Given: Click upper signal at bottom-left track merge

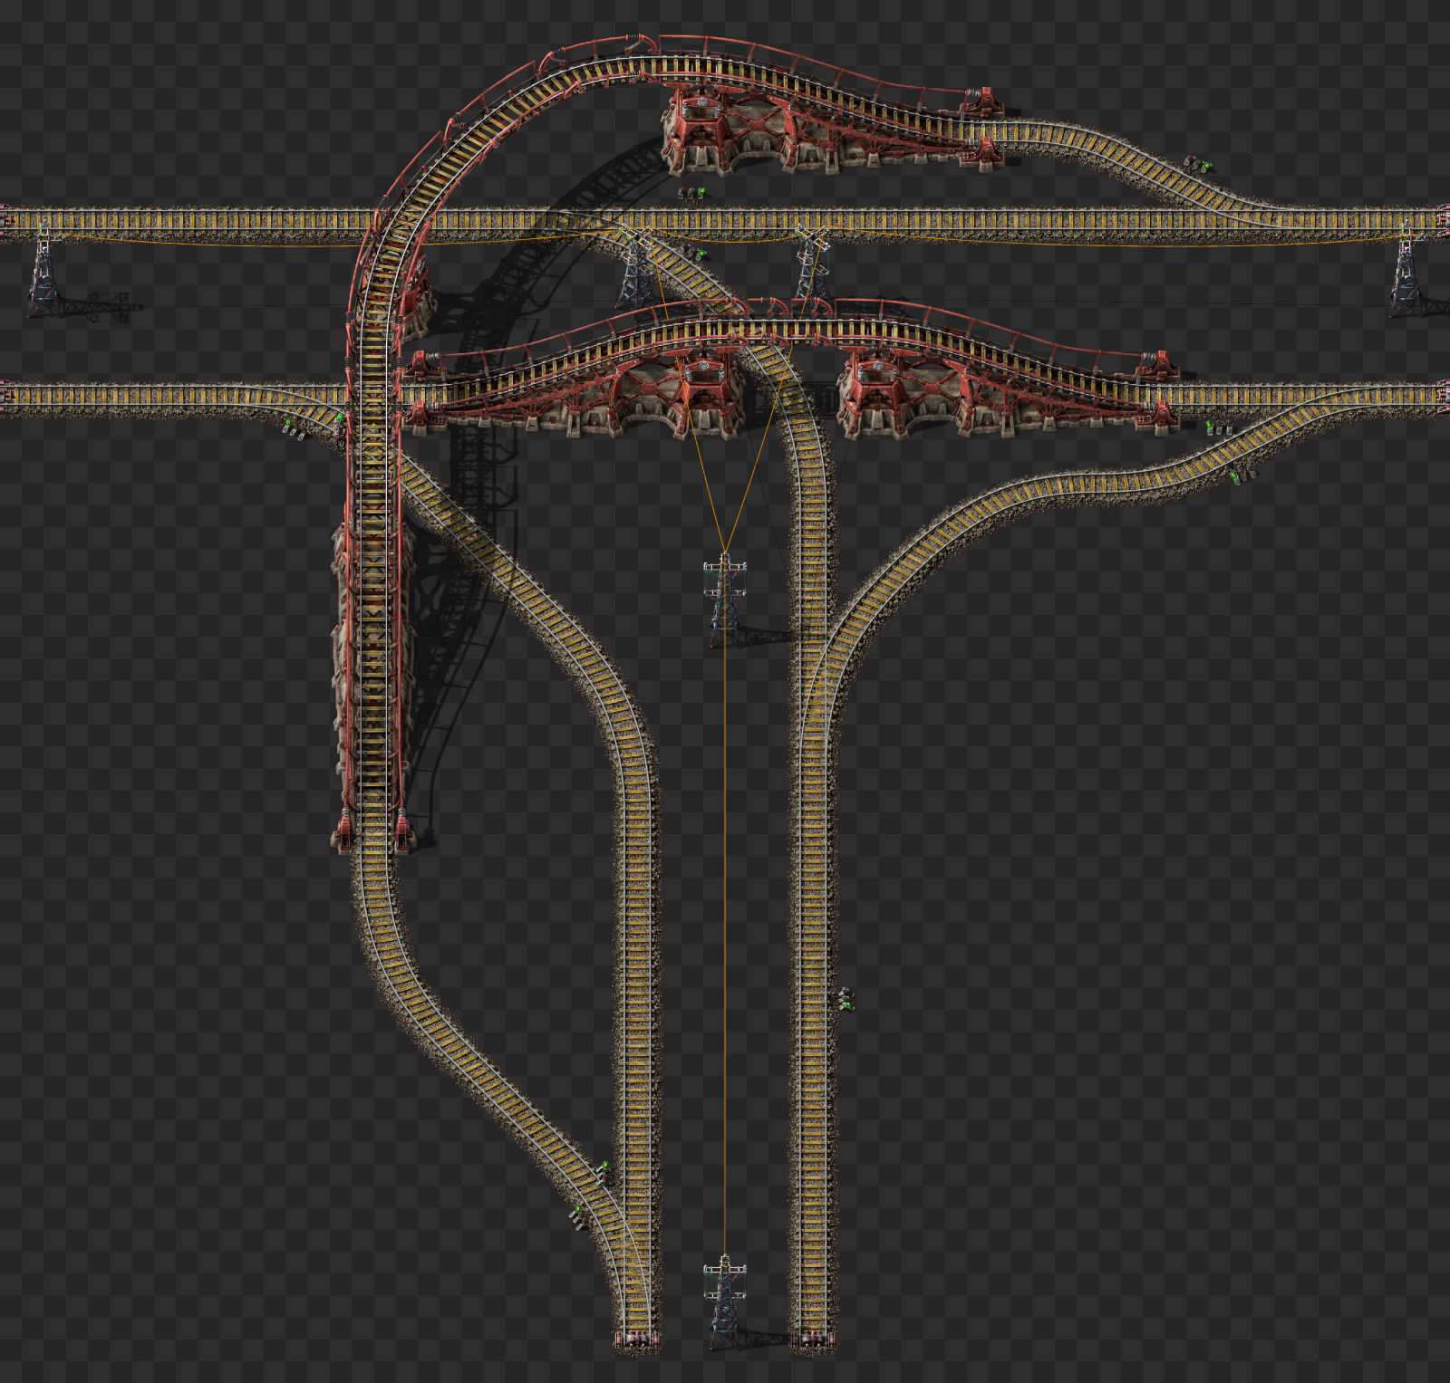Looking at the screenshot, I should (x=604, y=1175).
